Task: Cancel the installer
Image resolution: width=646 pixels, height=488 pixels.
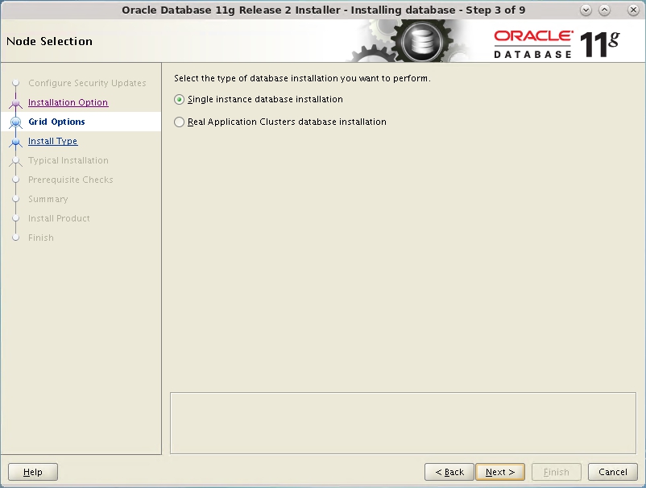Action: pyautogui.click(x=613, y=472)
